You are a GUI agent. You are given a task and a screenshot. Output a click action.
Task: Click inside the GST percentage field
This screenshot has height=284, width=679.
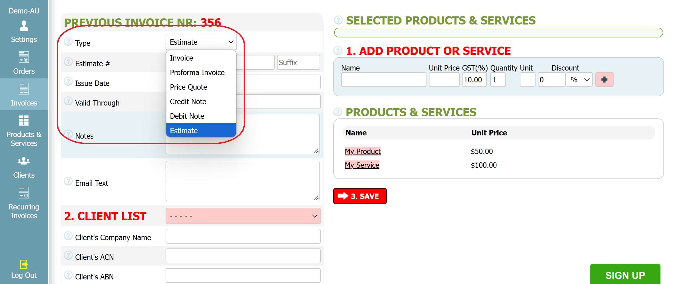(474, 79)
